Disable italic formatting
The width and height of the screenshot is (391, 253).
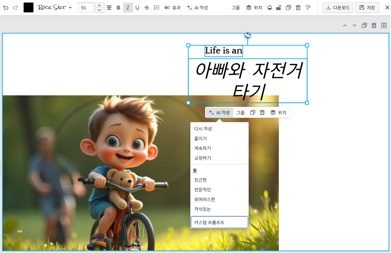coord(128,7)
